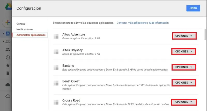Click the Google Drive logo
Image resolution: width=207 pixels, height=111 pixels.
tap(9, 7)
